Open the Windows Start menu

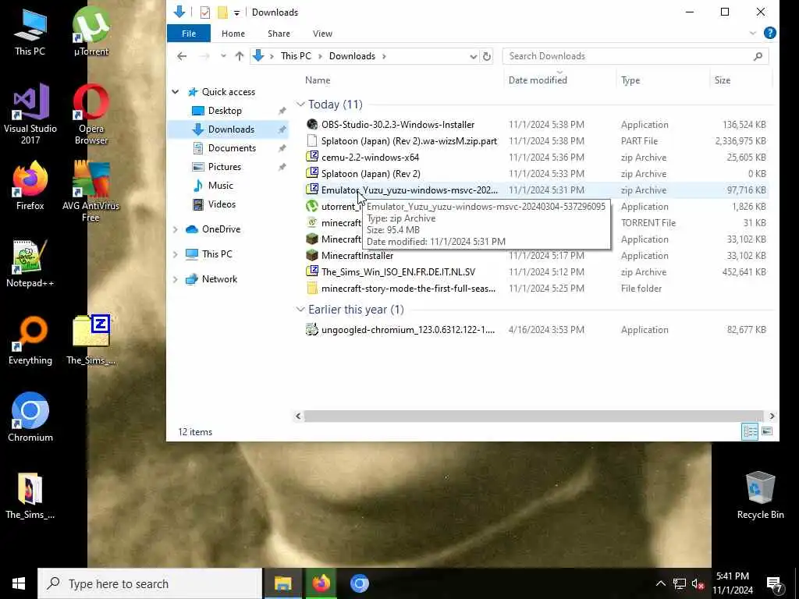click(x=19, y=583)
